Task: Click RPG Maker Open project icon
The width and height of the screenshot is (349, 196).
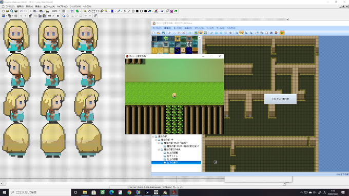Action: (x=158, y=33)
